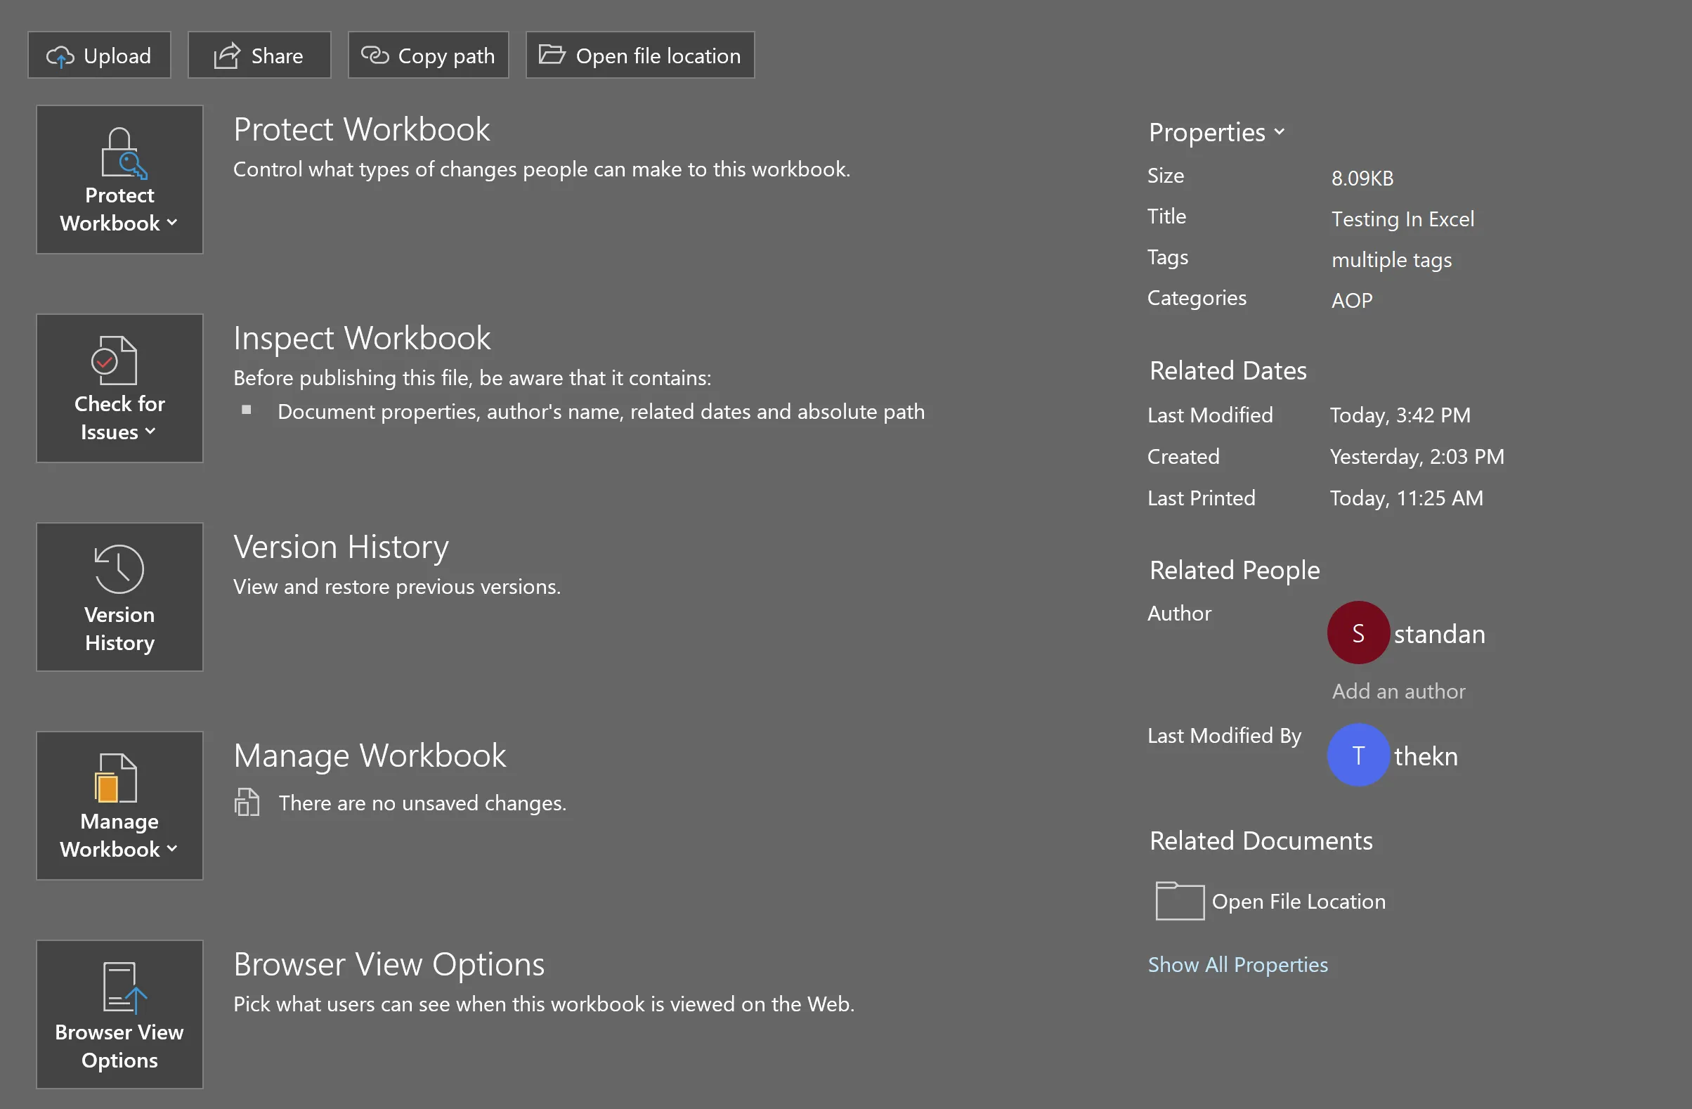Click the standan author avatar

[x=1358, y=633]
